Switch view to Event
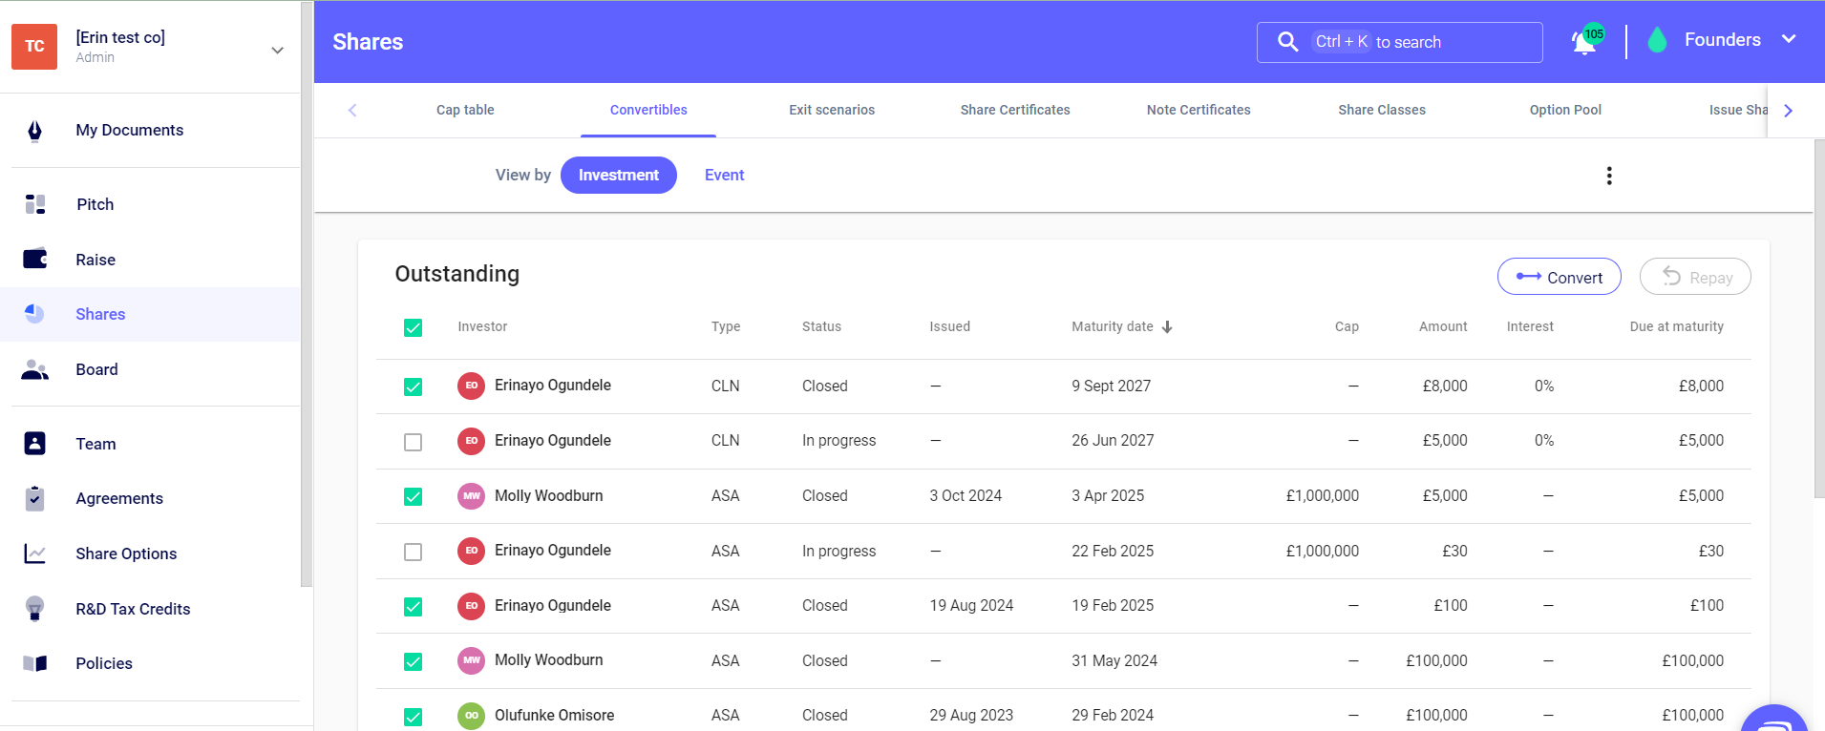This screenshot has height=731, width=1825. click(724, 176)
